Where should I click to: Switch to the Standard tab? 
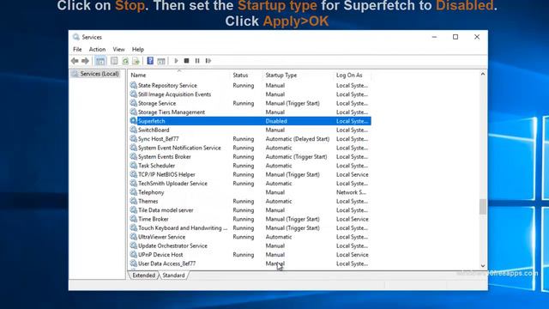(173, 276)
